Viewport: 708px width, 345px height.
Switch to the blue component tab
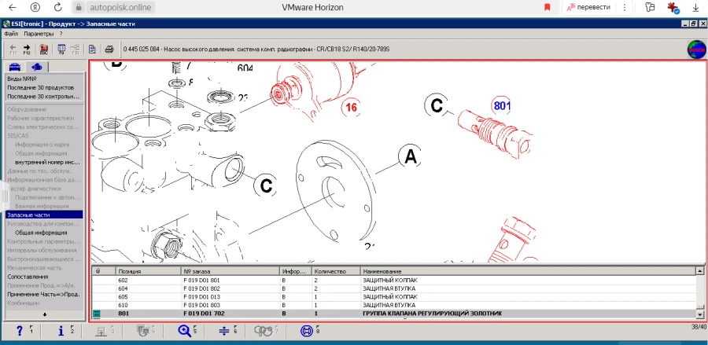[37, 67]
